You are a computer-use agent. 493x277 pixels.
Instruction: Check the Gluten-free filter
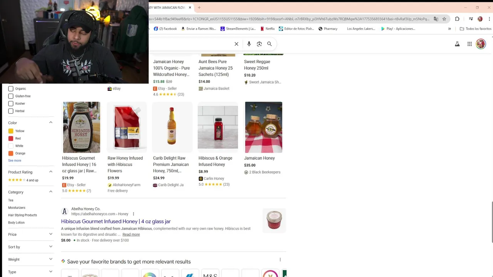pyautogui.click(x=11, y=96)
